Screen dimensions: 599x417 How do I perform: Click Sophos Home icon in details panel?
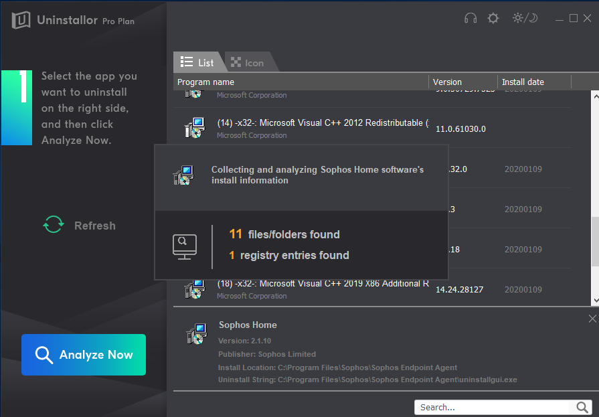[197, 334]
